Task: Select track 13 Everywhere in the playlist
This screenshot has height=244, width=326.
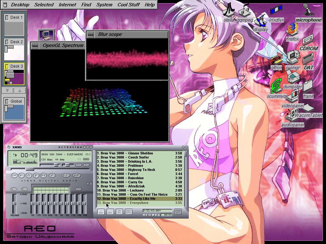Action: (x=139, y=203)
